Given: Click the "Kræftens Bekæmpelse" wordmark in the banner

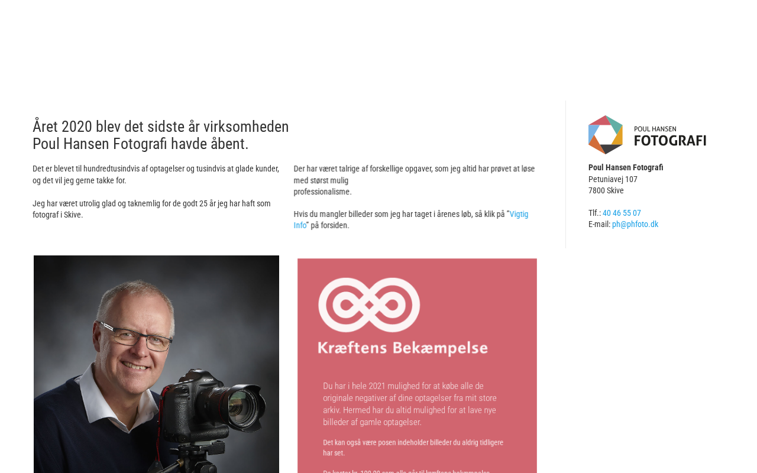Looking at the screenshot, I should tap(403, 348).
